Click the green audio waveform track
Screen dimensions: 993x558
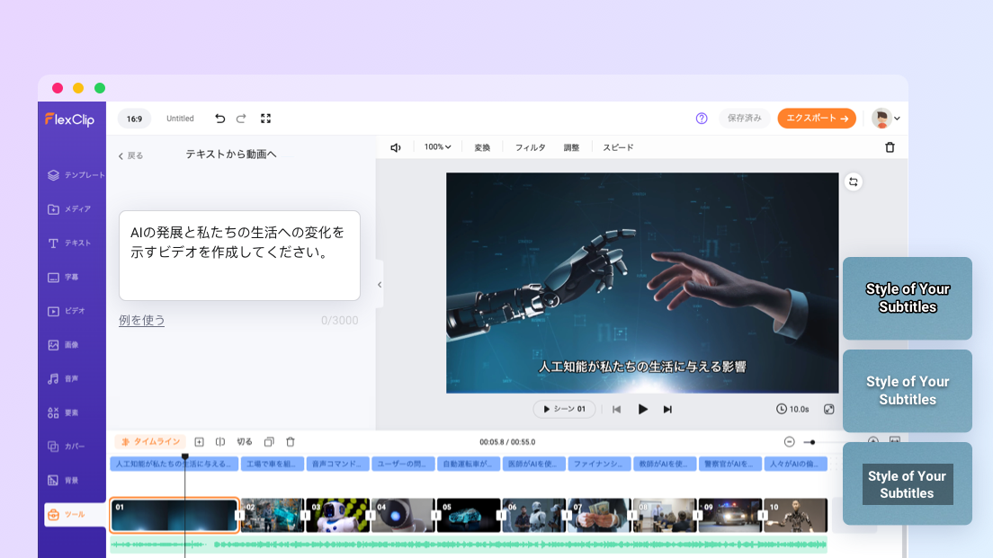tap(469, 545)
